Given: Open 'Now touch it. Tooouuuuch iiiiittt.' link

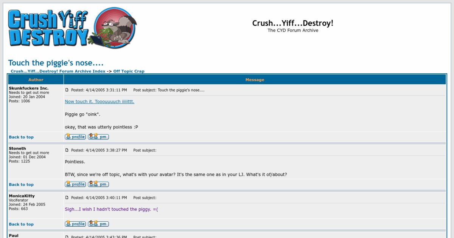Looking at the screenshot, I should point(100,102).
